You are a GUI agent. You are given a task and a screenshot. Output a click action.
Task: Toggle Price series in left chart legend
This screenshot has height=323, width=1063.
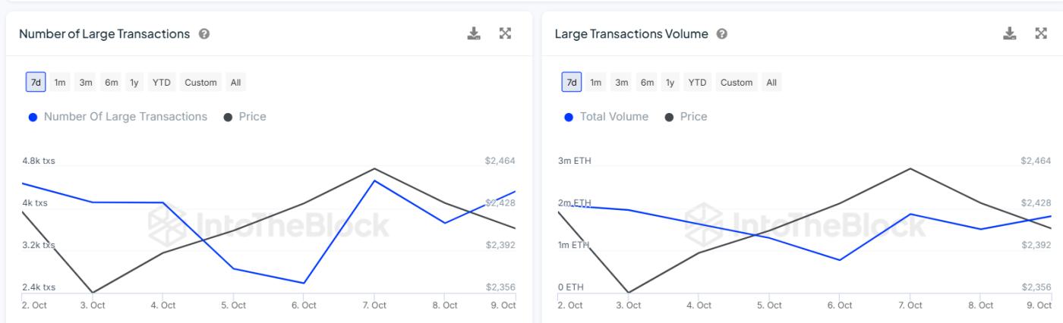[244, 117]
